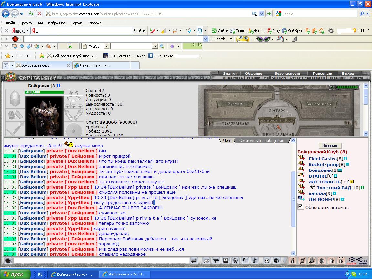This screenshot has height=279, width=372.
Task: Expand the Quick Tabs dropdown arrow
Action: click(12, 65)
